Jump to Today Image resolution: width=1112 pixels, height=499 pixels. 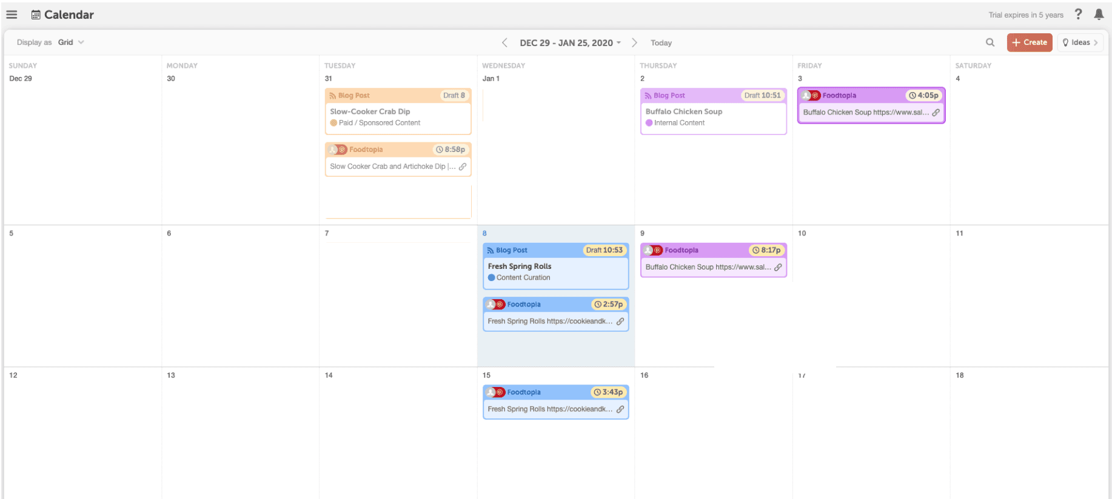(661, 43)
